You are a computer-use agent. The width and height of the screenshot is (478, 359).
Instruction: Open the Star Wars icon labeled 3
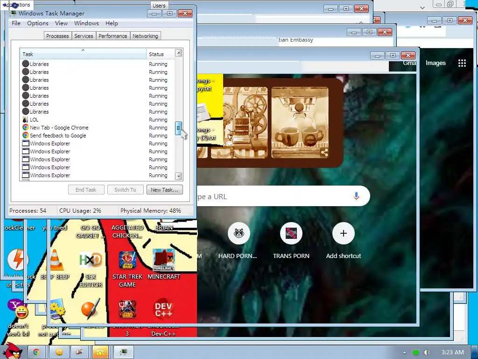point(127,309)
